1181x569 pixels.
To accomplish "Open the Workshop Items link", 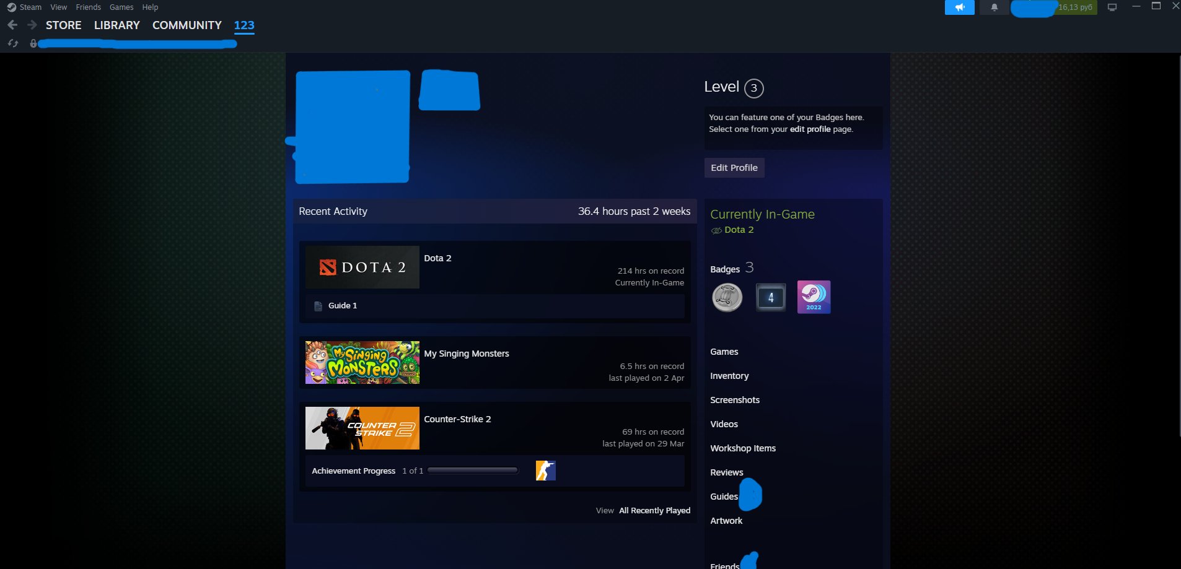I will [x=743, y=448].
